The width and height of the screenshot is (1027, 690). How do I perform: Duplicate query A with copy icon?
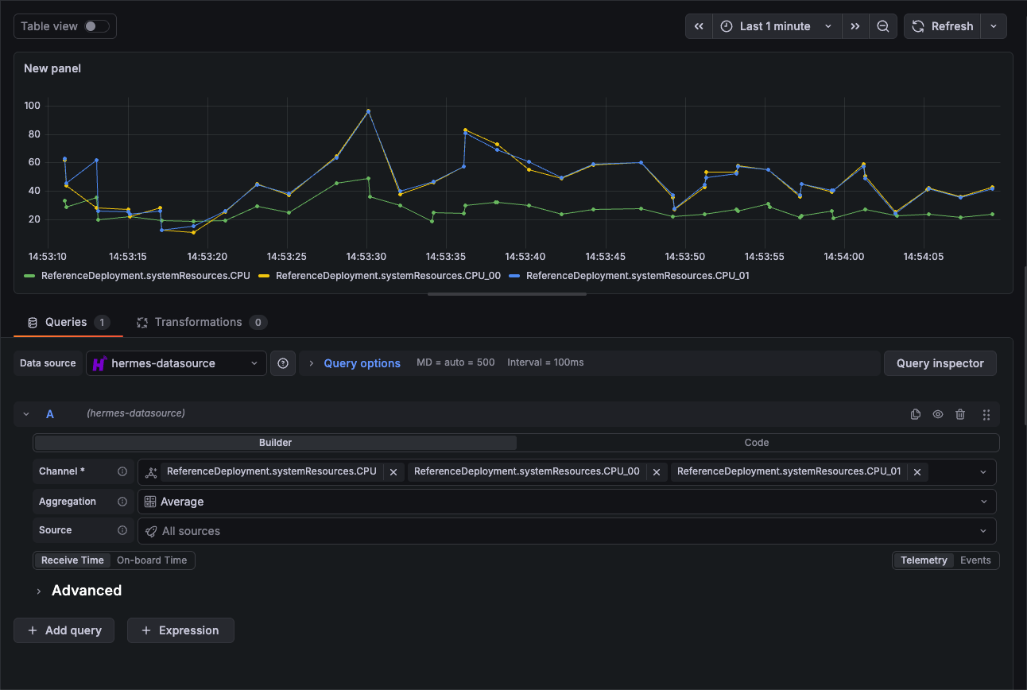coord(916,414)
